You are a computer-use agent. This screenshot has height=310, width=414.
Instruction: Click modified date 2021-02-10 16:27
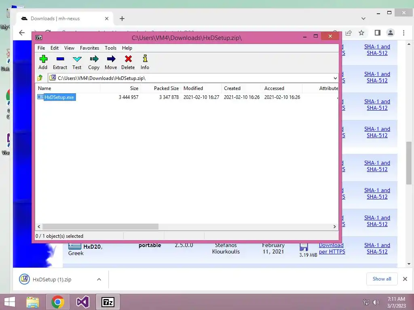point(201,97)
